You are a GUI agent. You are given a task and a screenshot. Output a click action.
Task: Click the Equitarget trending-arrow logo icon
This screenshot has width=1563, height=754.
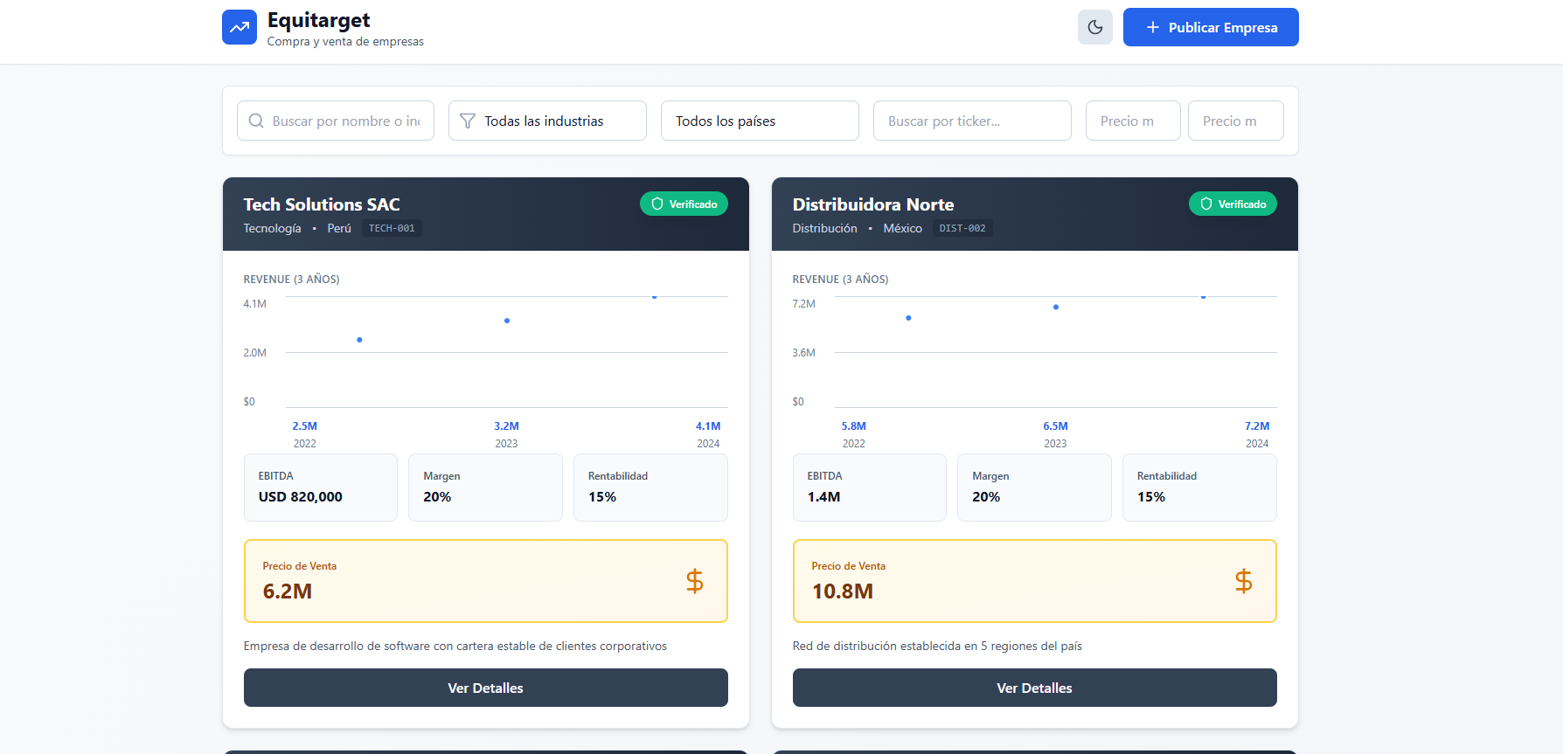tap(239, 27)
